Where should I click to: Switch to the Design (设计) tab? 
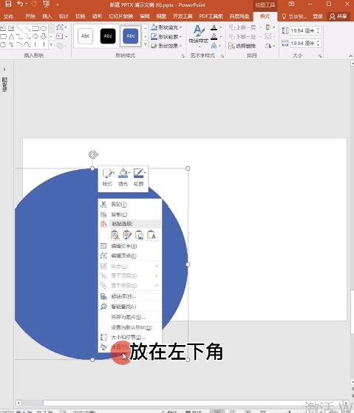click(x=64, y=16)
